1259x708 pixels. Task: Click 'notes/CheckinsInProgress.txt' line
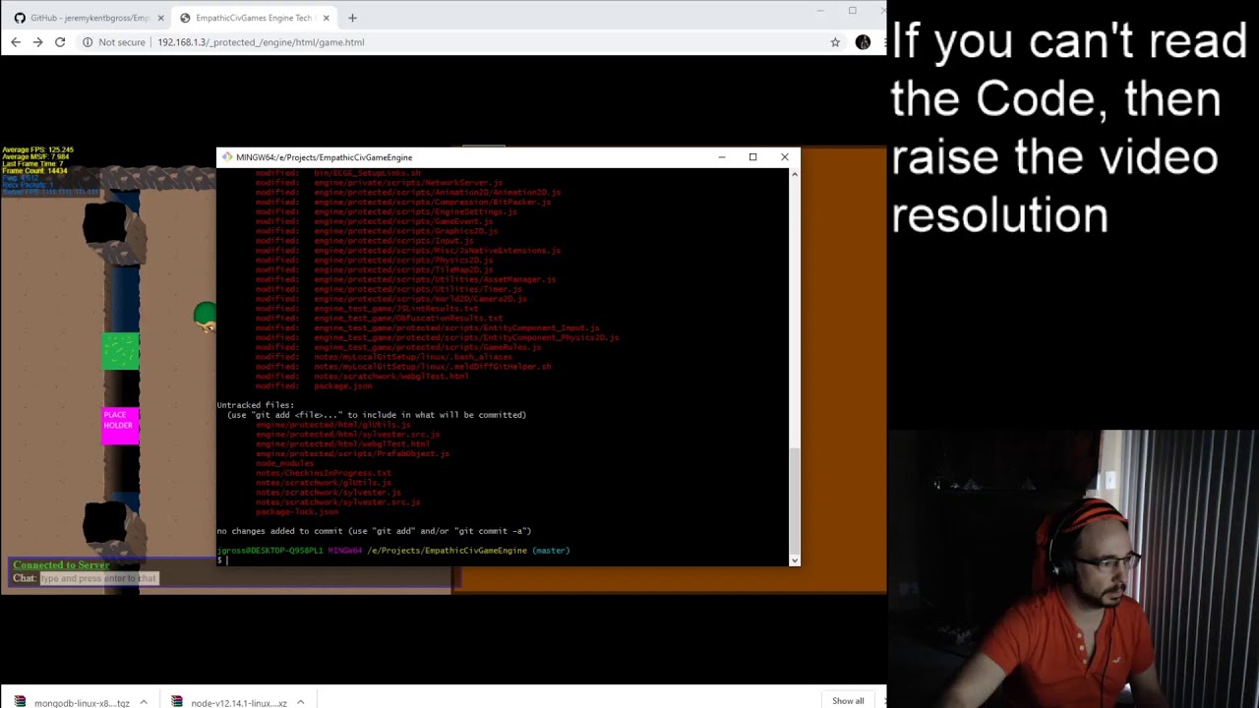[323, 473]
